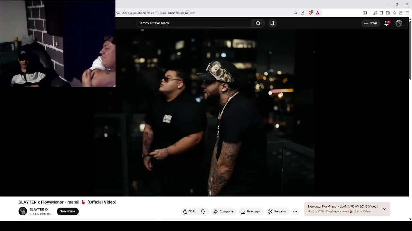412x231 pixels.
Task: Open the media control music note icon
Action: pyautogui.click(x=375, y=13)
